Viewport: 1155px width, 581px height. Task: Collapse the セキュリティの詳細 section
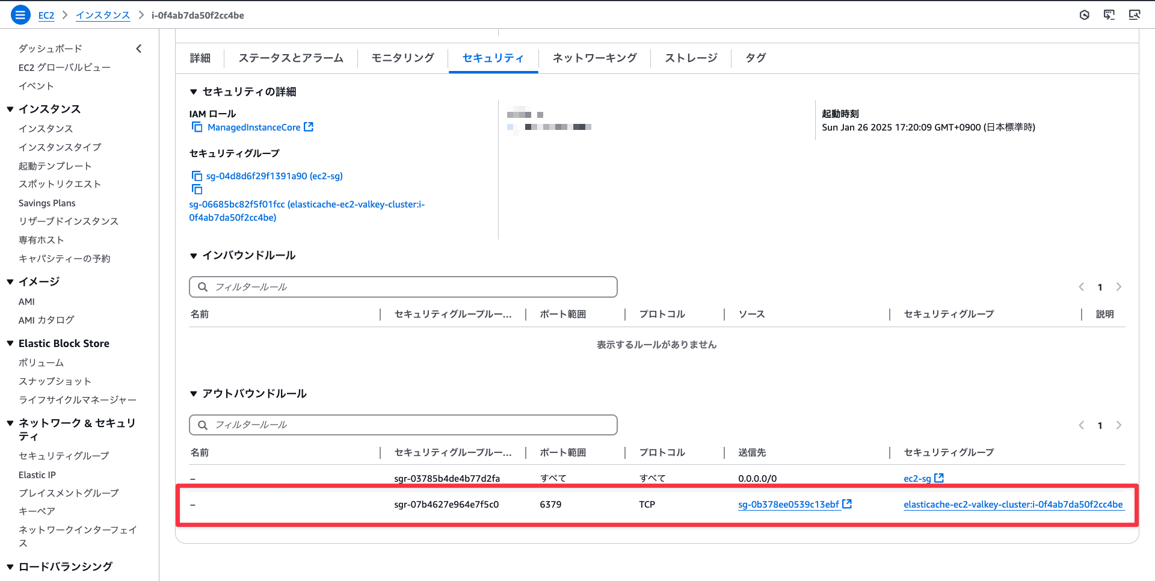(194, 92)
